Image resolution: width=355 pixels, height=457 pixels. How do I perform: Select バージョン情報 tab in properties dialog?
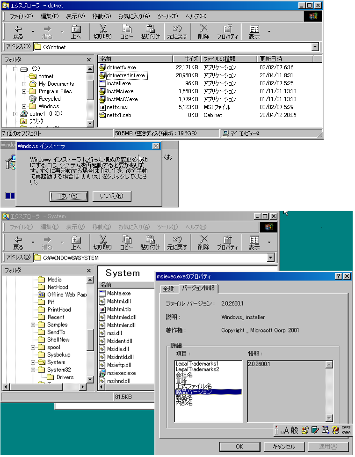[198, 288]
